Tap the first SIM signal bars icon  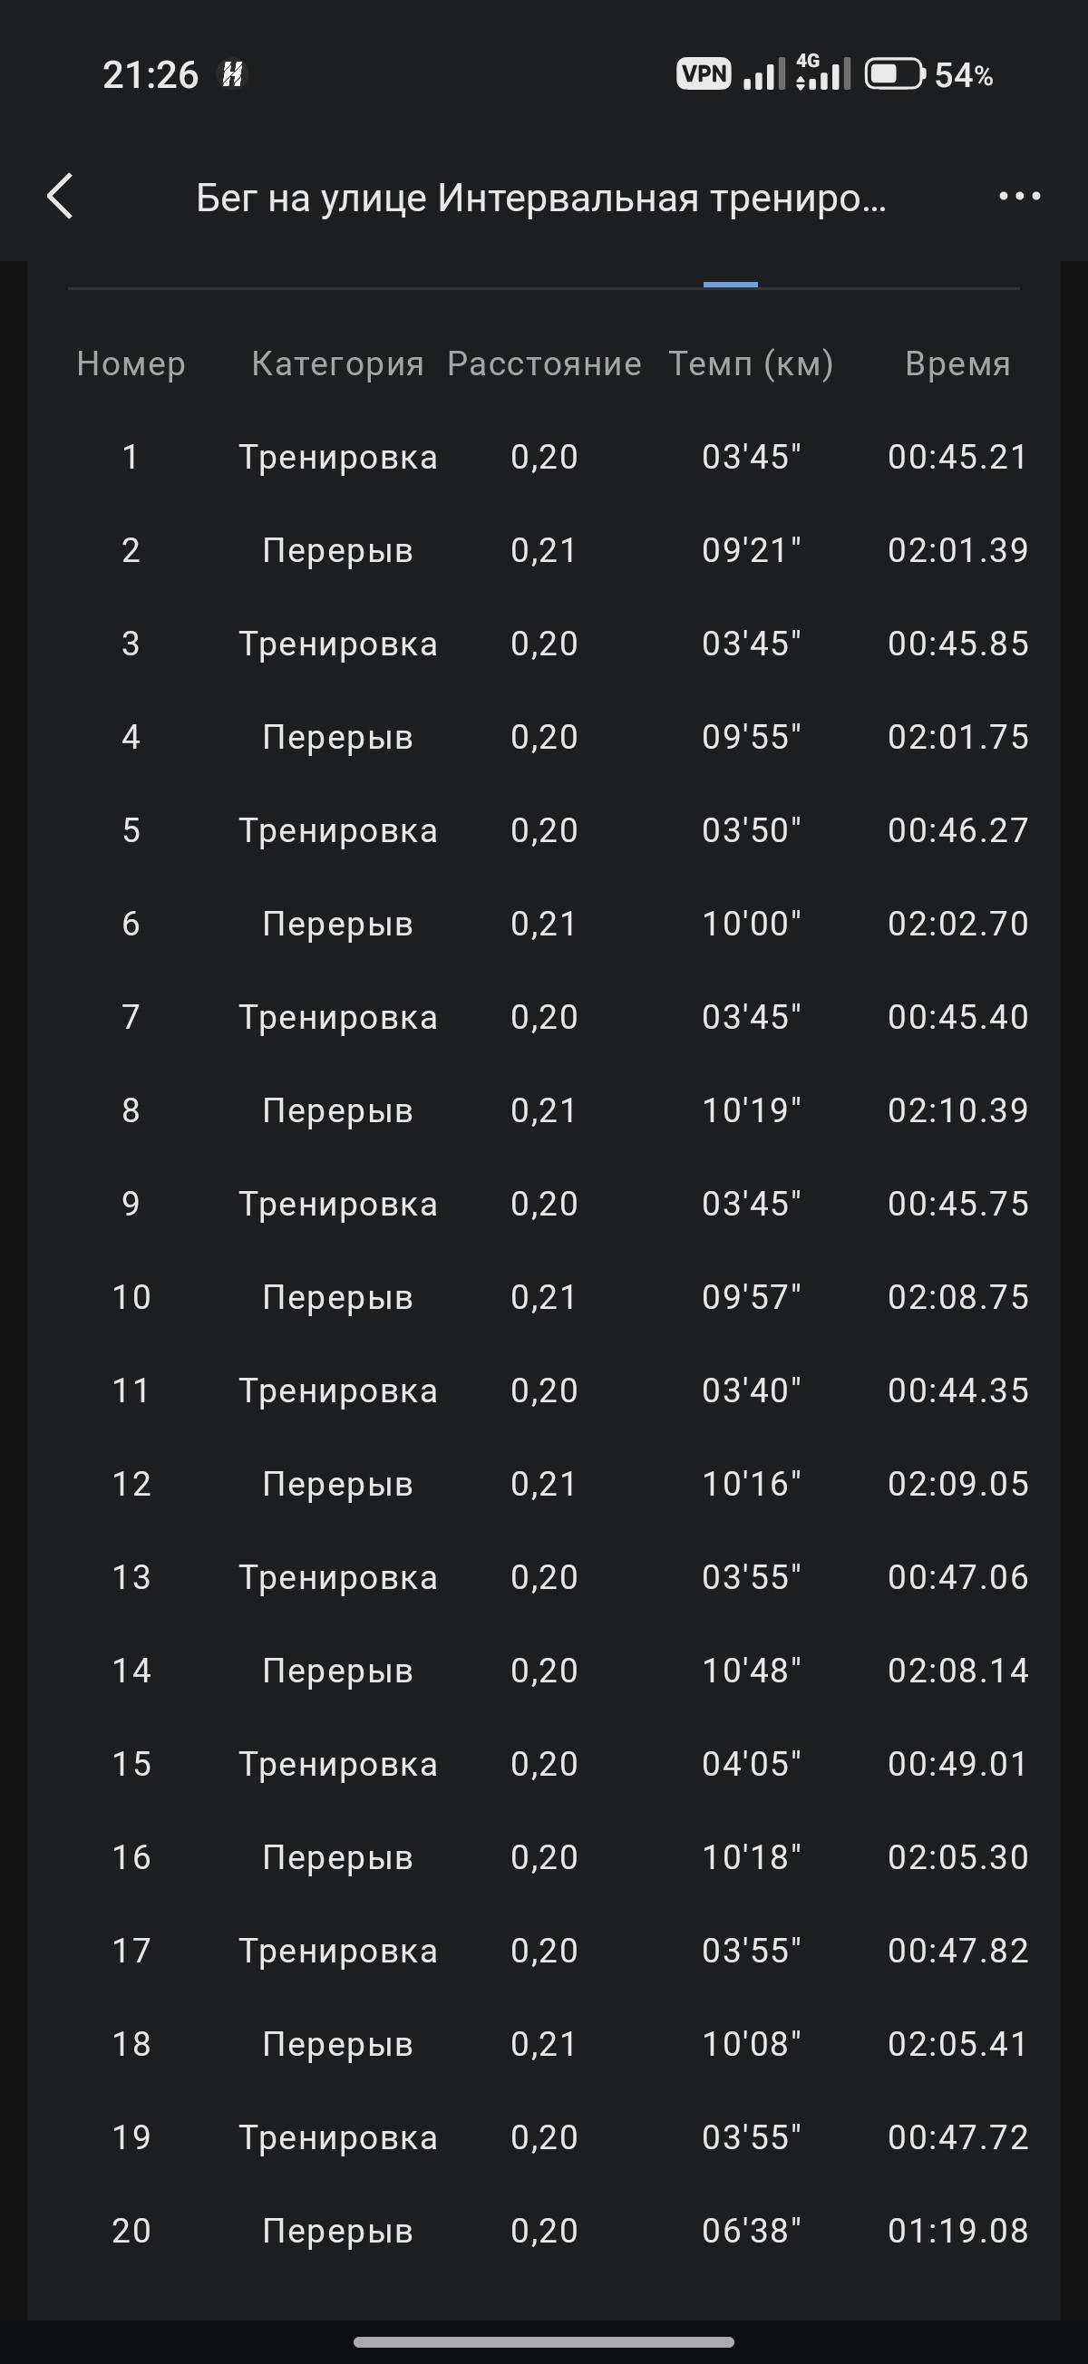pyautogui.click(x=764, y=73)
